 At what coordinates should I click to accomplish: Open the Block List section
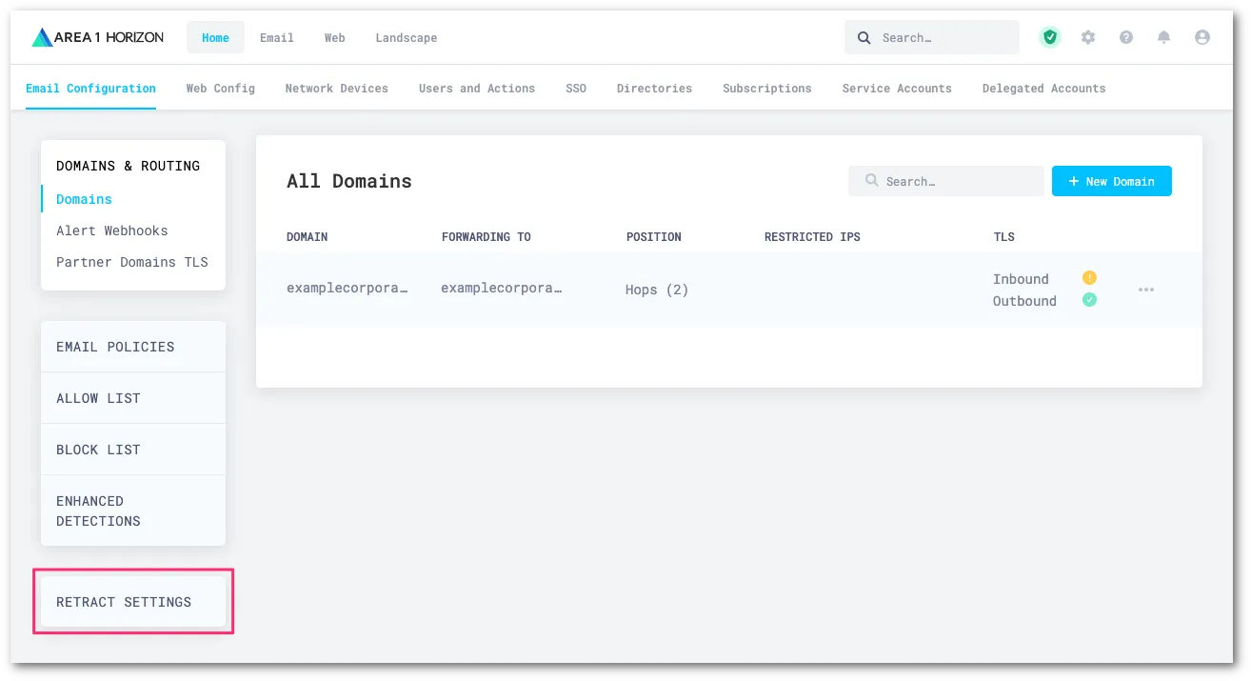click(98, 449)
